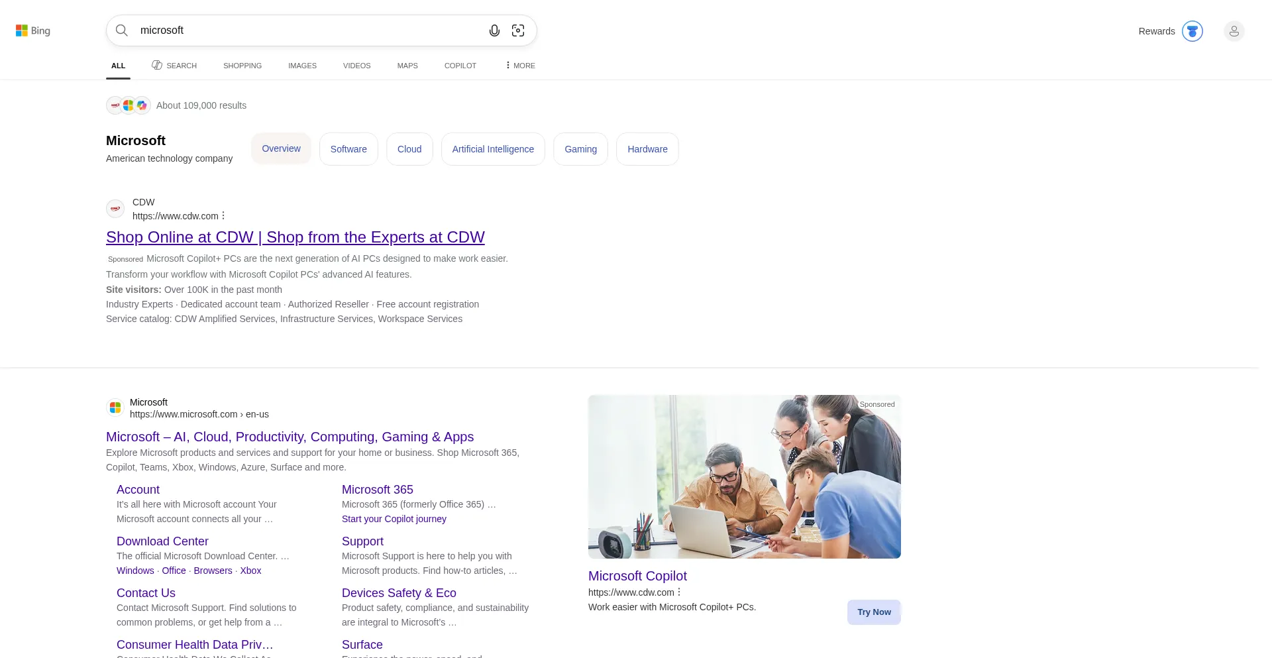
Task: Select the Software chip
Action: [348, 149]
